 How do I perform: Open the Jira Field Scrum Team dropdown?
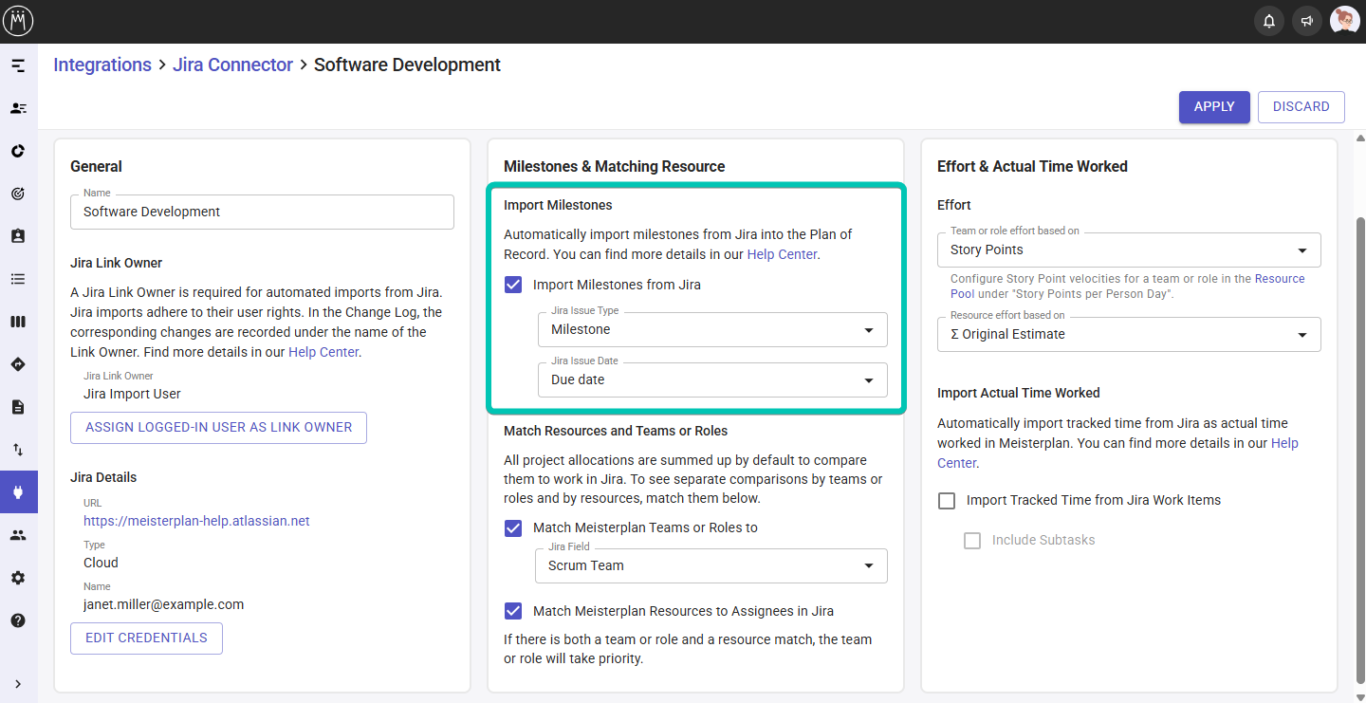[x=711, y=565]
